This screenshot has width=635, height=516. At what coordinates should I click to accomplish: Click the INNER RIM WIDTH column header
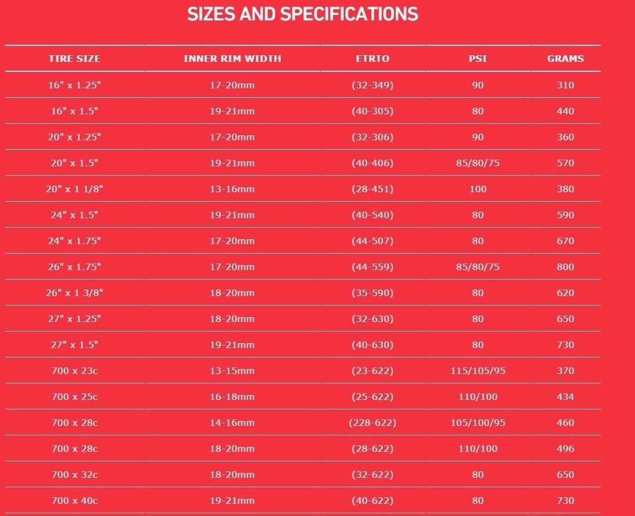(x=233, y=59)
